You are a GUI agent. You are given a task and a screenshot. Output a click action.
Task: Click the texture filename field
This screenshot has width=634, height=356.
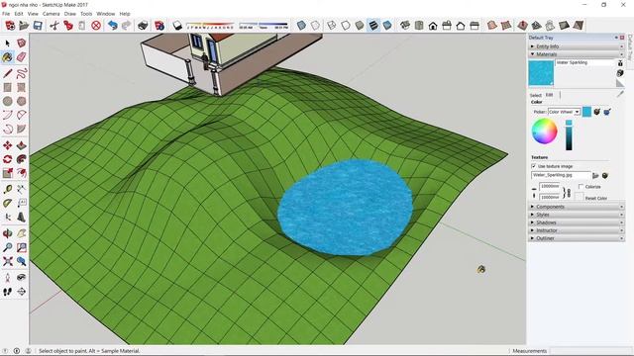click(561, 175)
